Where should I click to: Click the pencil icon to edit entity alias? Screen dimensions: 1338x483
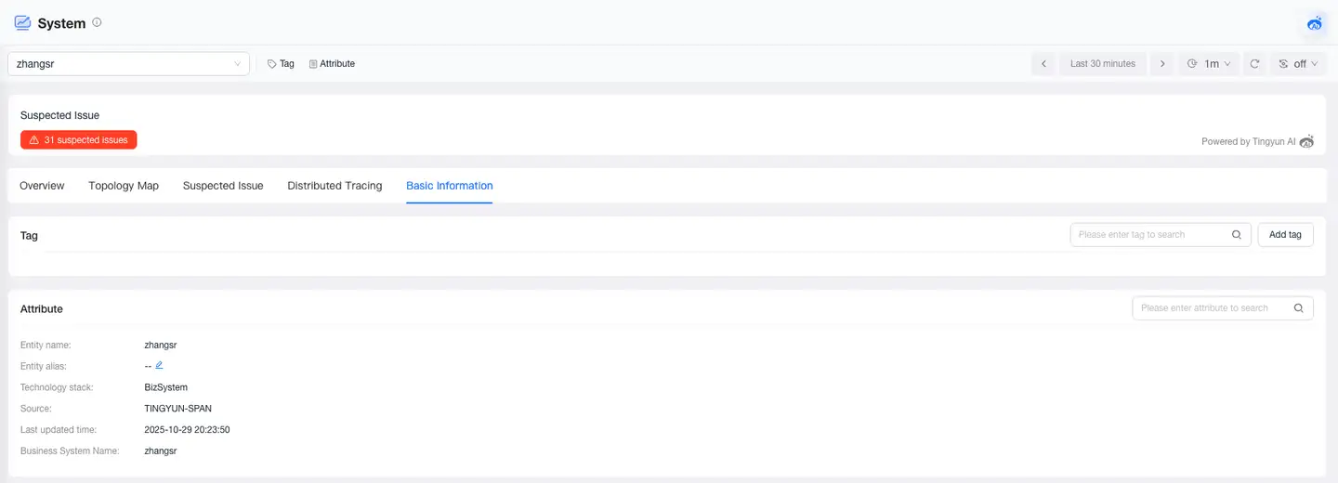159,365
